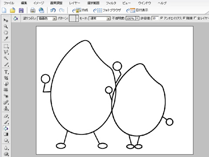Select the Blur droplet tool
The width and height of the screenshot is (209, 157).
pos(6,148)
